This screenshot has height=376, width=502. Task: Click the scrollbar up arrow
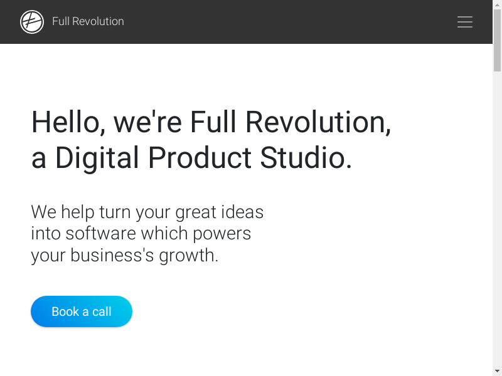tap(497, 5)
